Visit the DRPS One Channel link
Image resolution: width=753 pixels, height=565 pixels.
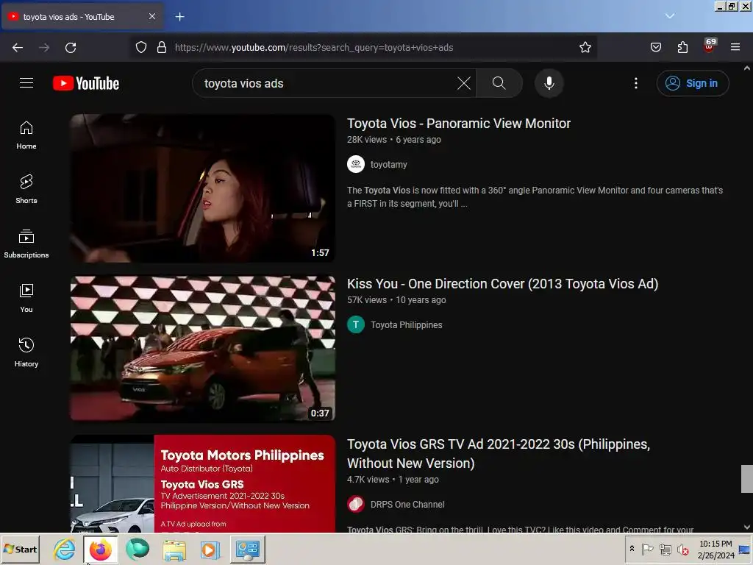tap(407, 505)
